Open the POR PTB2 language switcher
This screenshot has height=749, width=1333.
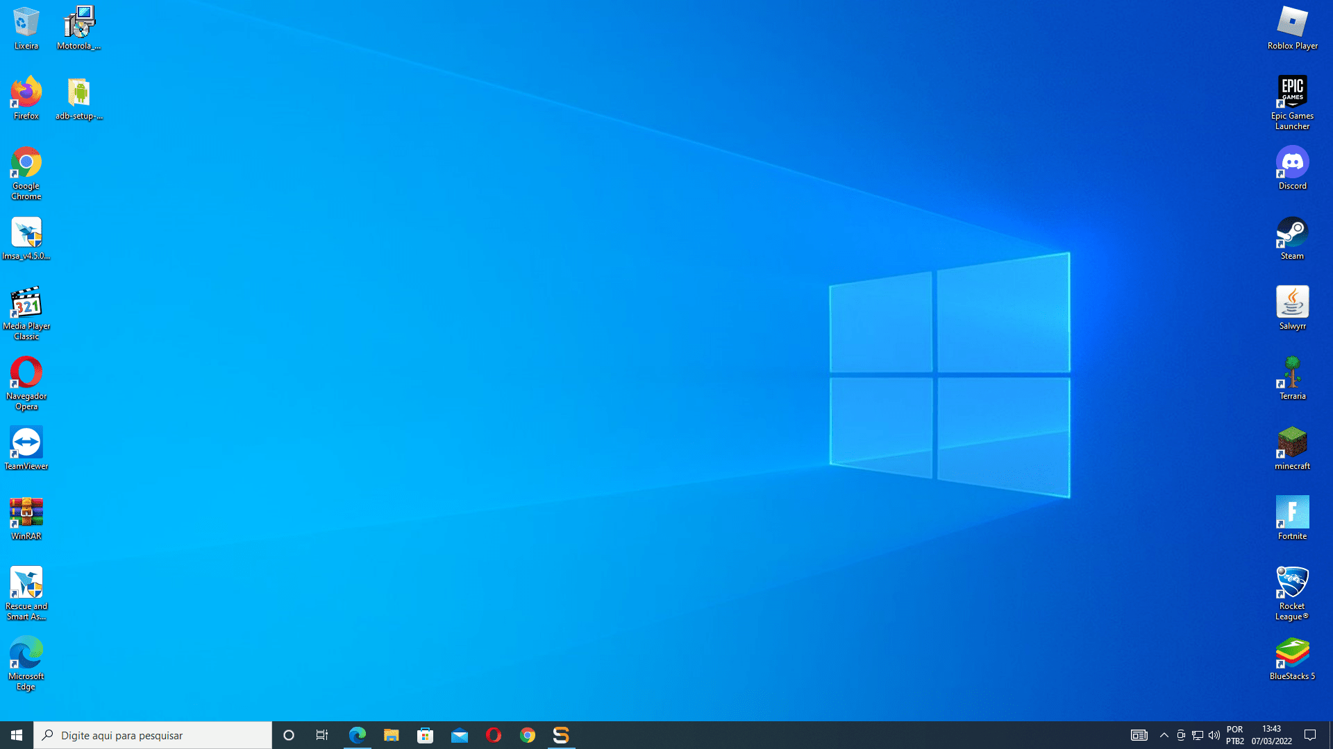1235,735
